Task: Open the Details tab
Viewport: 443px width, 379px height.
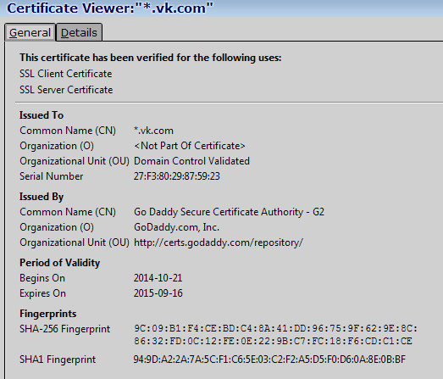Action: coord(79,32)
